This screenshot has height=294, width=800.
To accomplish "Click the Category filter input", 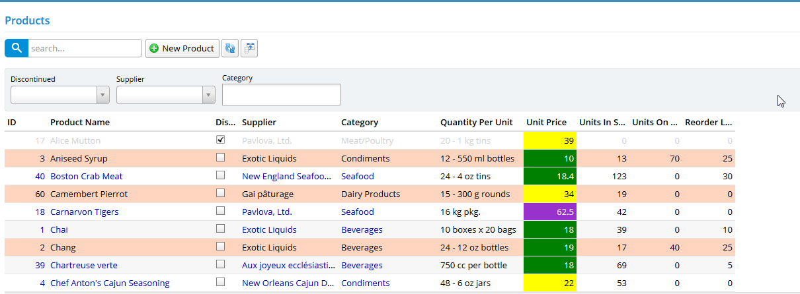I will point(281,94).
